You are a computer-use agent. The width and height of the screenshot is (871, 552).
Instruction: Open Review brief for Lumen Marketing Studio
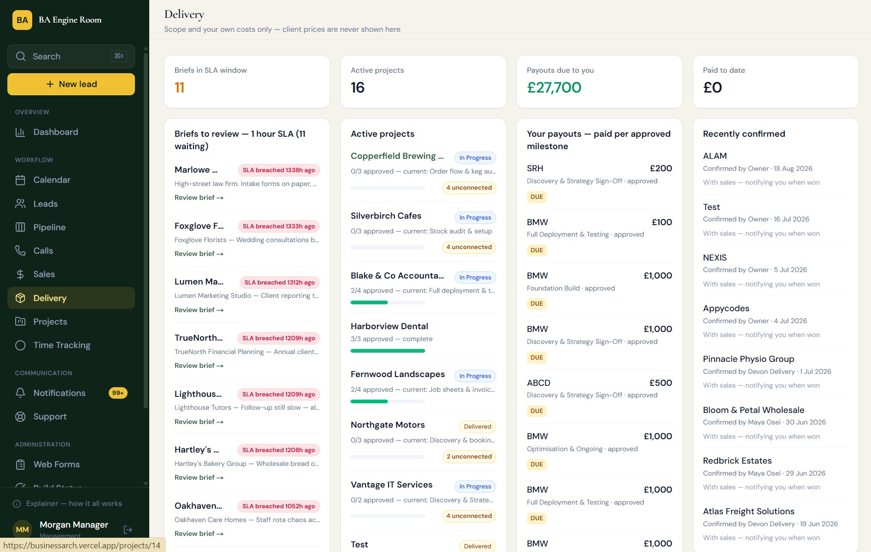click(x=199, y=310)
